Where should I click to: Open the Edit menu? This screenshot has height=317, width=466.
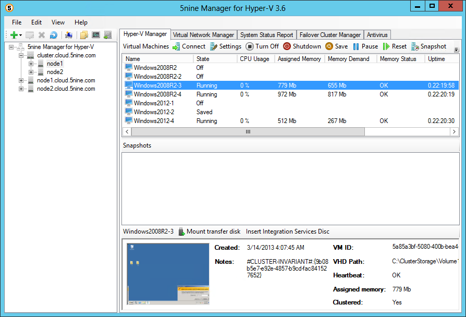[x=36, y=22]
